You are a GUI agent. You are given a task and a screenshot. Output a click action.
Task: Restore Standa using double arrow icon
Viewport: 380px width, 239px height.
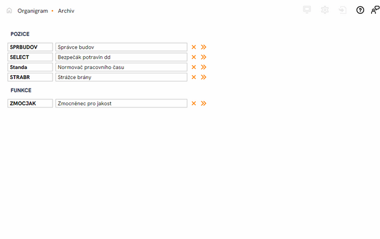[203, 67]
